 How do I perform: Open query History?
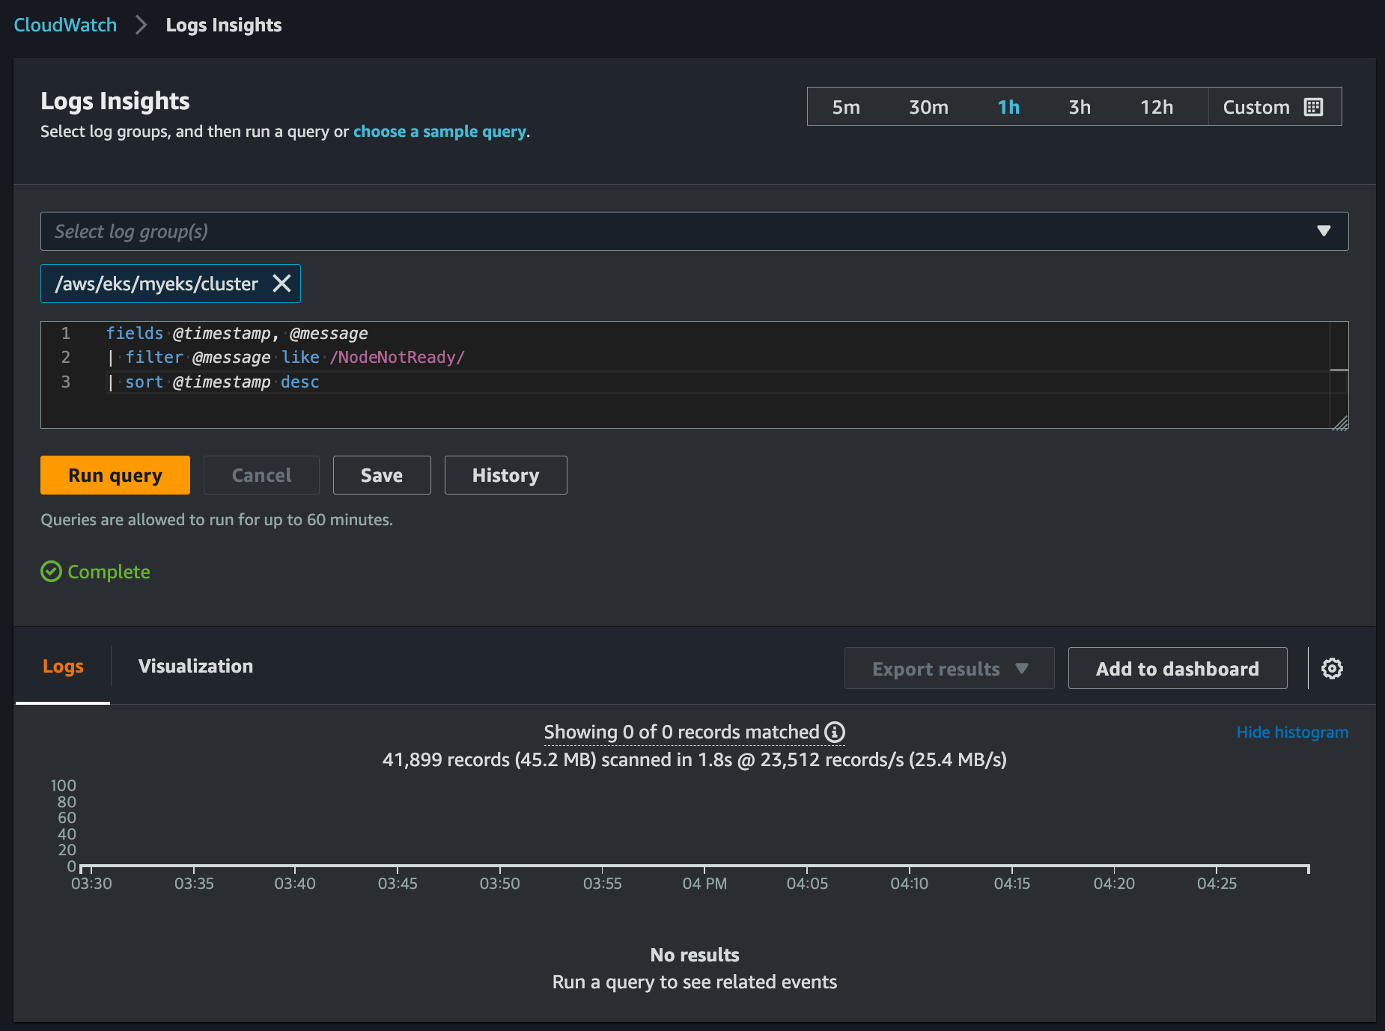[505, 475]
